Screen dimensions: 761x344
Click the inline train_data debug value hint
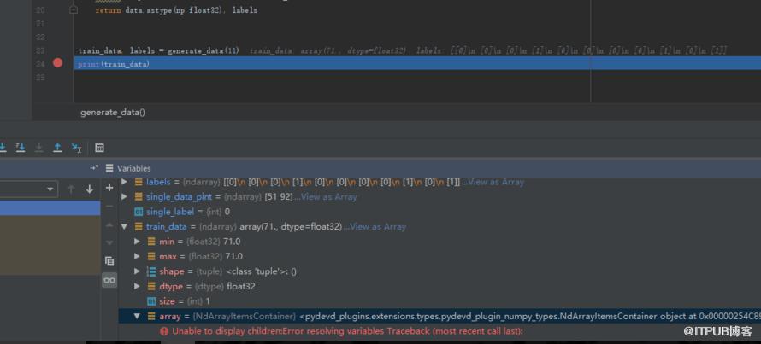327,51
